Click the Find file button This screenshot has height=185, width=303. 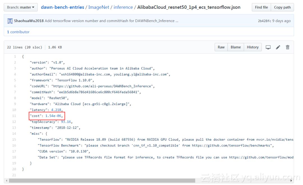(261, 7)
